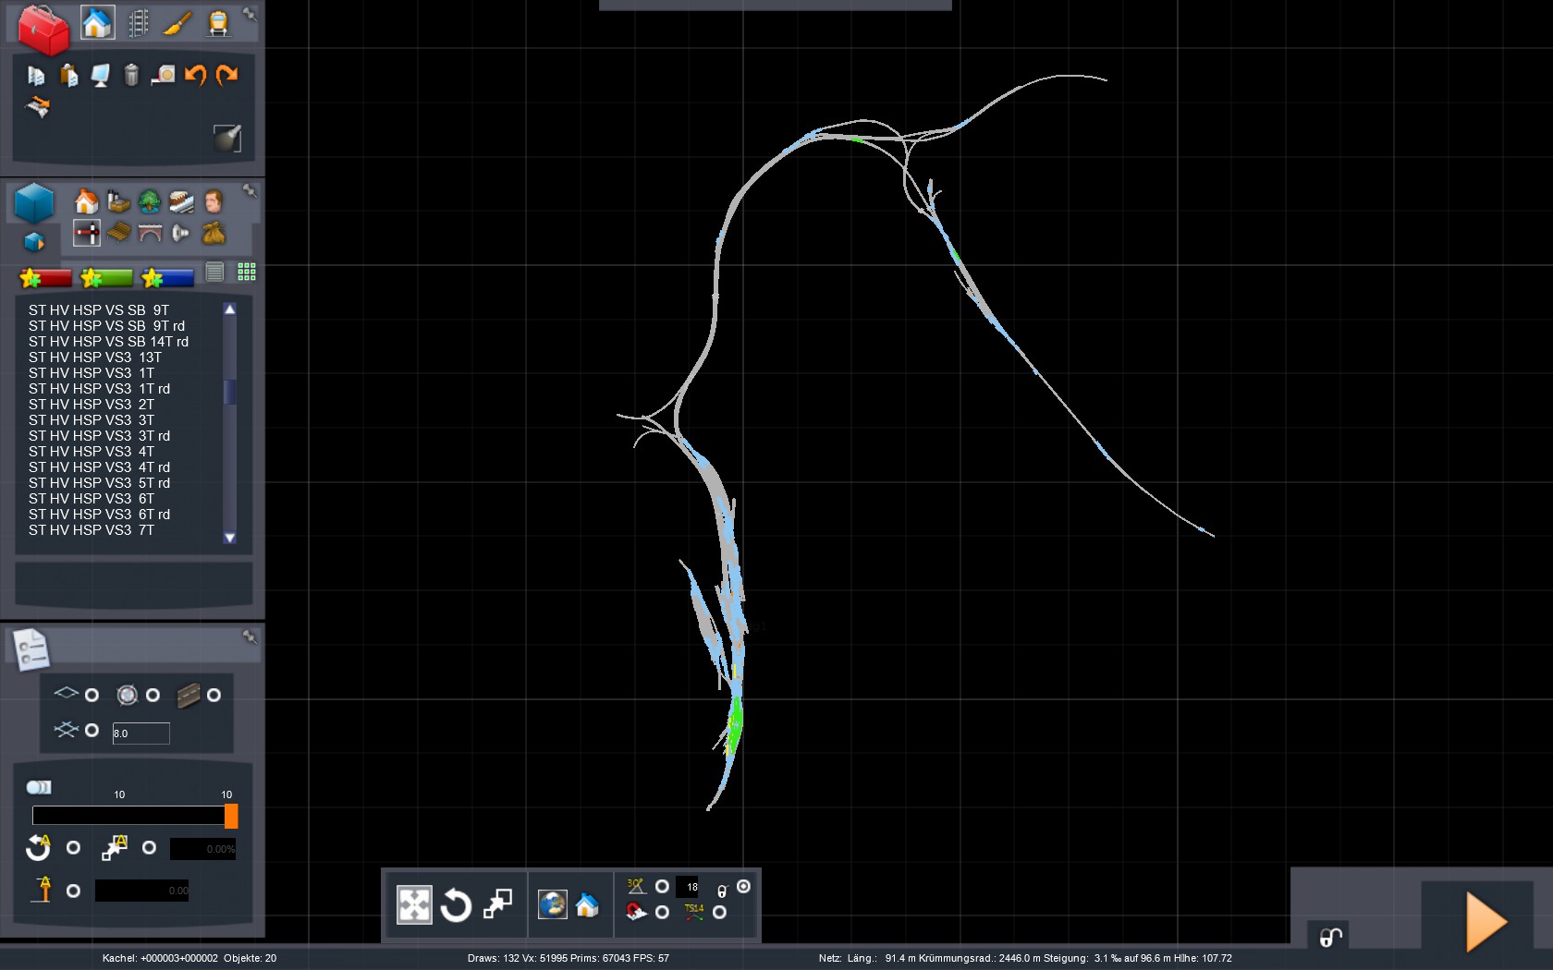Click the object list scroll-down arrow
The width and height of the screenshot is (1553, 970).
(x=230, y=538)
